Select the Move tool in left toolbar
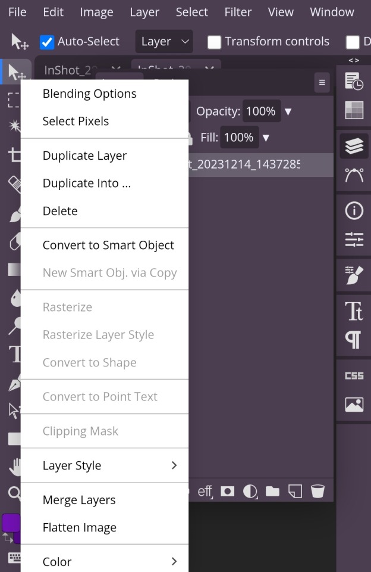This screenshot has width=371, height=572. click(x=15, y=71)
